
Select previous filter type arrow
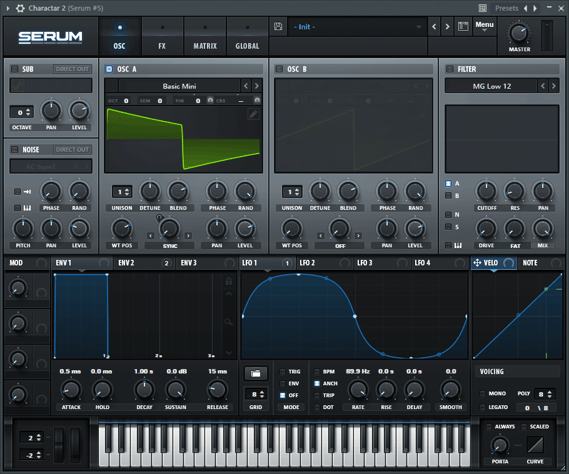click(543, 86)
